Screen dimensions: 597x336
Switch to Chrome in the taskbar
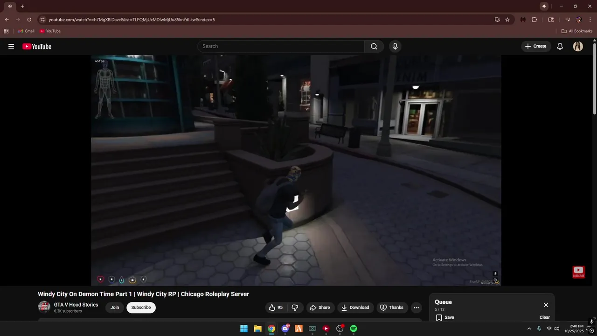click(x=271, y=329)
